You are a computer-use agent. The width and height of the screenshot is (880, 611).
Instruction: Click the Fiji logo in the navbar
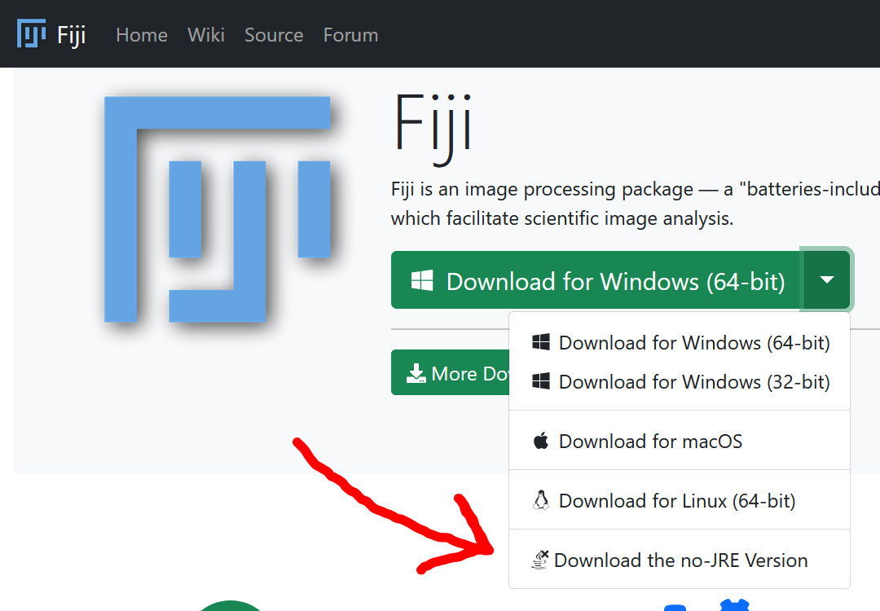[30, 33]
